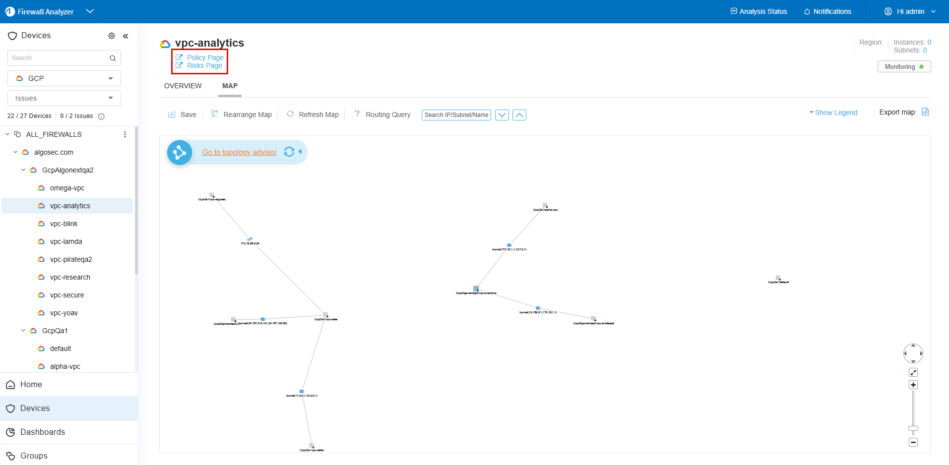Switch to the OVERVIEW tab

pyautogui.click(x=183, y=86)
